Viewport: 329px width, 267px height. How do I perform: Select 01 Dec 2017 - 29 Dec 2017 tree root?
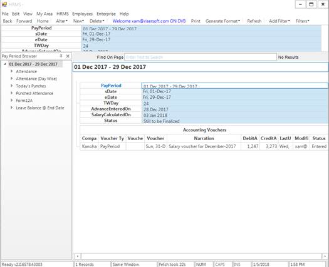(x=33, y=64)
